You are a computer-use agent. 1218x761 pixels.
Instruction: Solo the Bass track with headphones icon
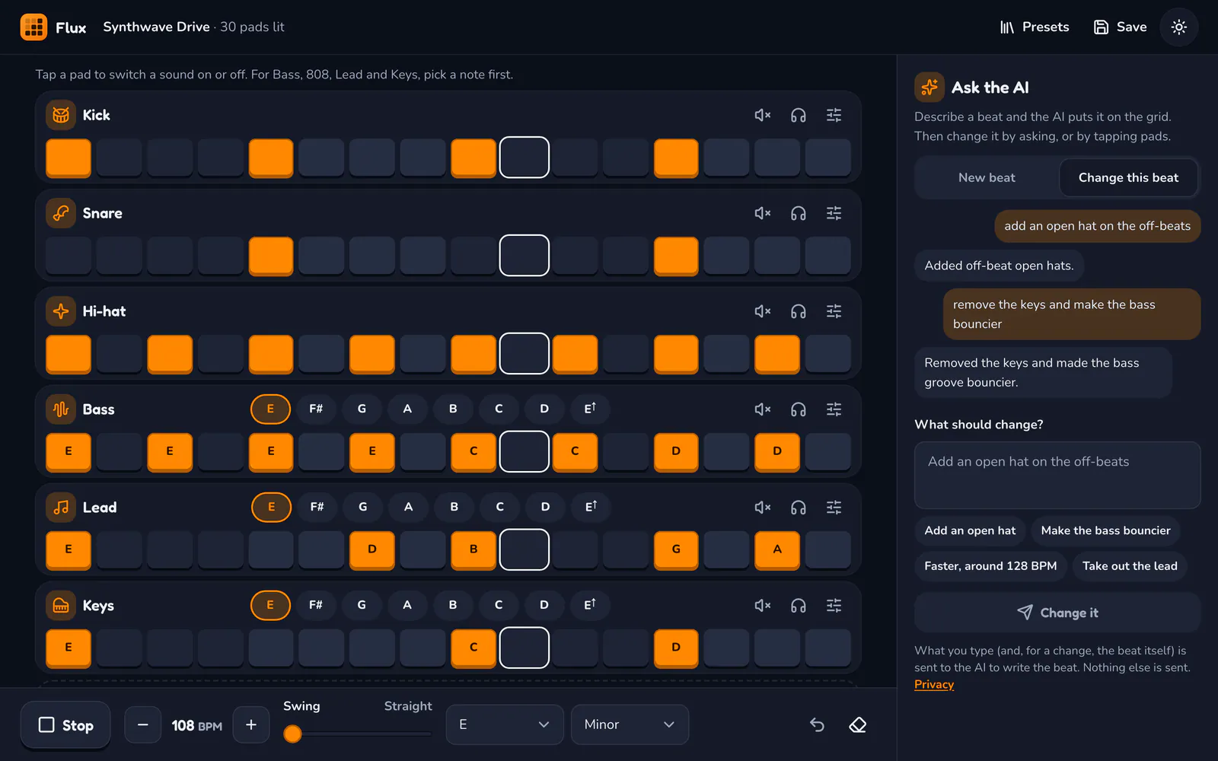(x=798, y=409)
